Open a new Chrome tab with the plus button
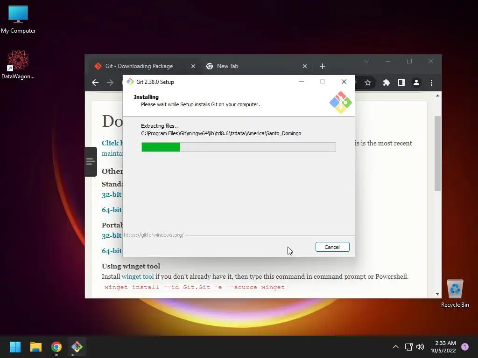This screenshot has width=478, height=358. pyautogui.click(x=323, y=66)
